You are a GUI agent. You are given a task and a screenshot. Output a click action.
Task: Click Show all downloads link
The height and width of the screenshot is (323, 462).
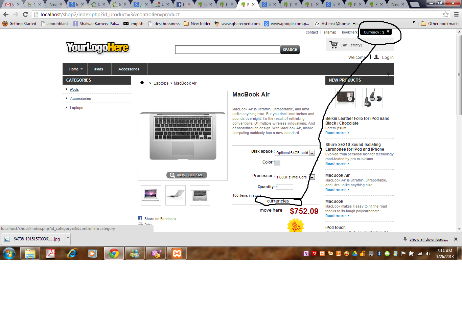(x=429, y=239)
